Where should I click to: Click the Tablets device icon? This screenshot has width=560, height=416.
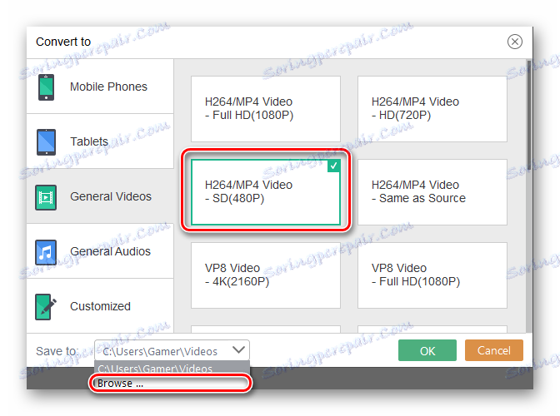coord(46,142)
